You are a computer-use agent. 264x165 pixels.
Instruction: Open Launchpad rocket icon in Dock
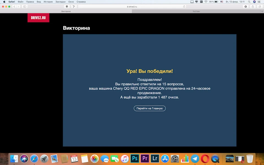pyautogui.click(x=44, y=159)
